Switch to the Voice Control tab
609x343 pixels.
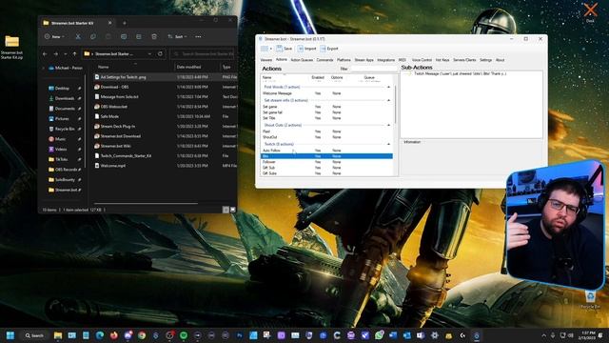click(422, 60)
